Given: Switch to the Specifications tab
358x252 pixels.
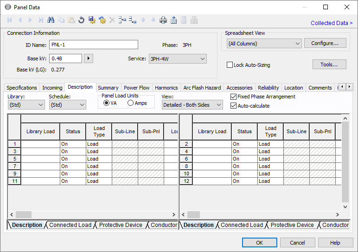Looking at the screenshot, I should tap(22, 88).
